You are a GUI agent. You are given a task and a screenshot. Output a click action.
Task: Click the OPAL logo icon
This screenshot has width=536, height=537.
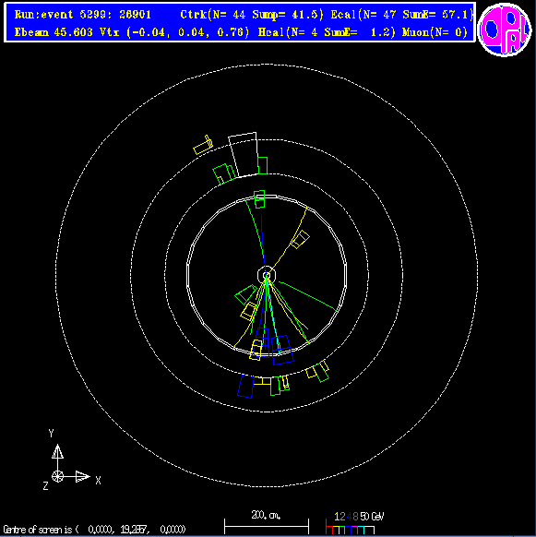[505, 30]
